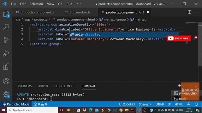The width and height of the screenshot is (202, 113).
Task: Create a new terminal with plus icon
Action: [x=179, y=85]
